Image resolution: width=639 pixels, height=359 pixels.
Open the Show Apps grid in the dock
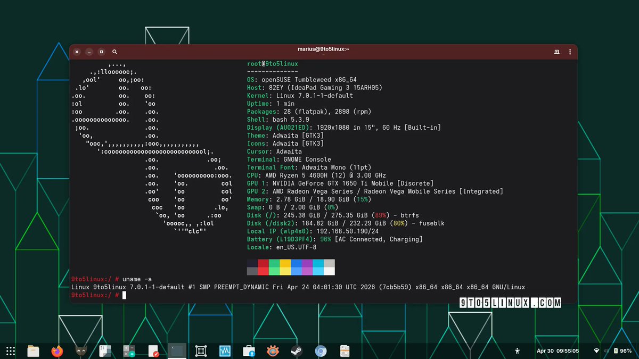(x=10, y=351)
